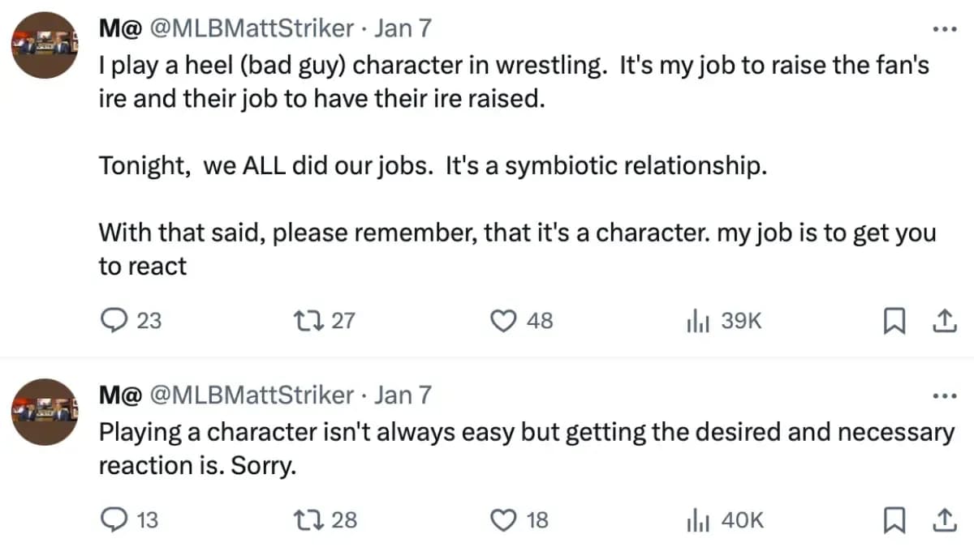Open reply icon on the 'Playing a character' tweet
Image resolution: width=974 pixels, height=547 pixels.
pyautogui.click(x=114, y=520)
